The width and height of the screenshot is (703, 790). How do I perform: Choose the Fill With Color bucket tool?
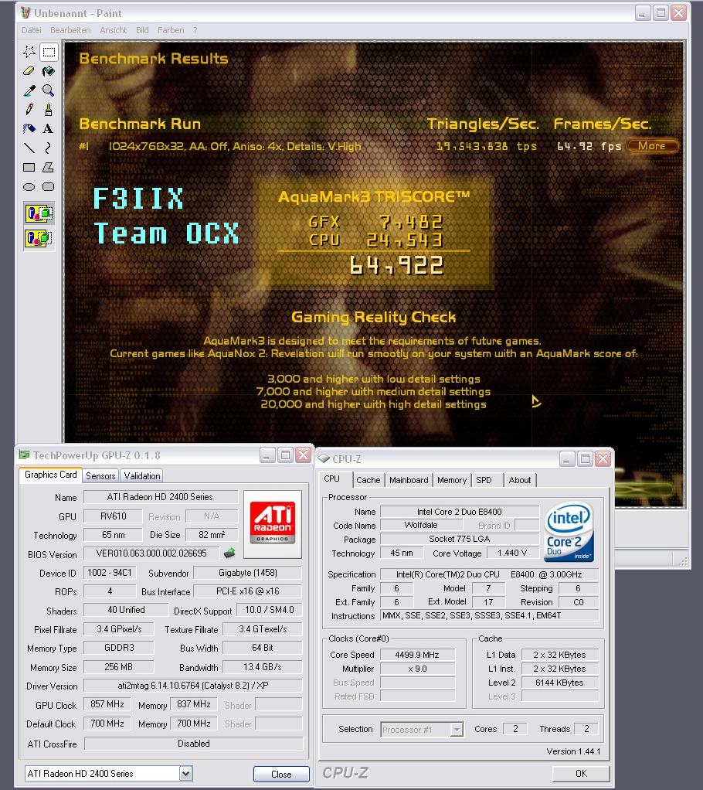[x=49, y=71]
